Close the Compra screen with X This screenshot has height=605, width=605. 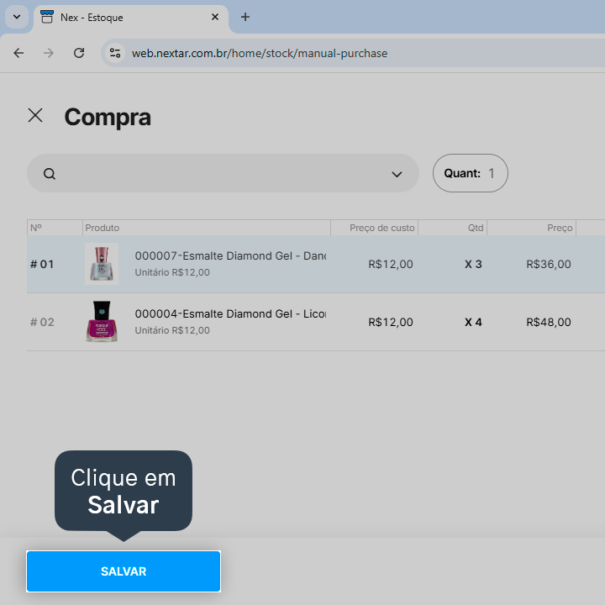pyautogui.click(x=35, y=115)
